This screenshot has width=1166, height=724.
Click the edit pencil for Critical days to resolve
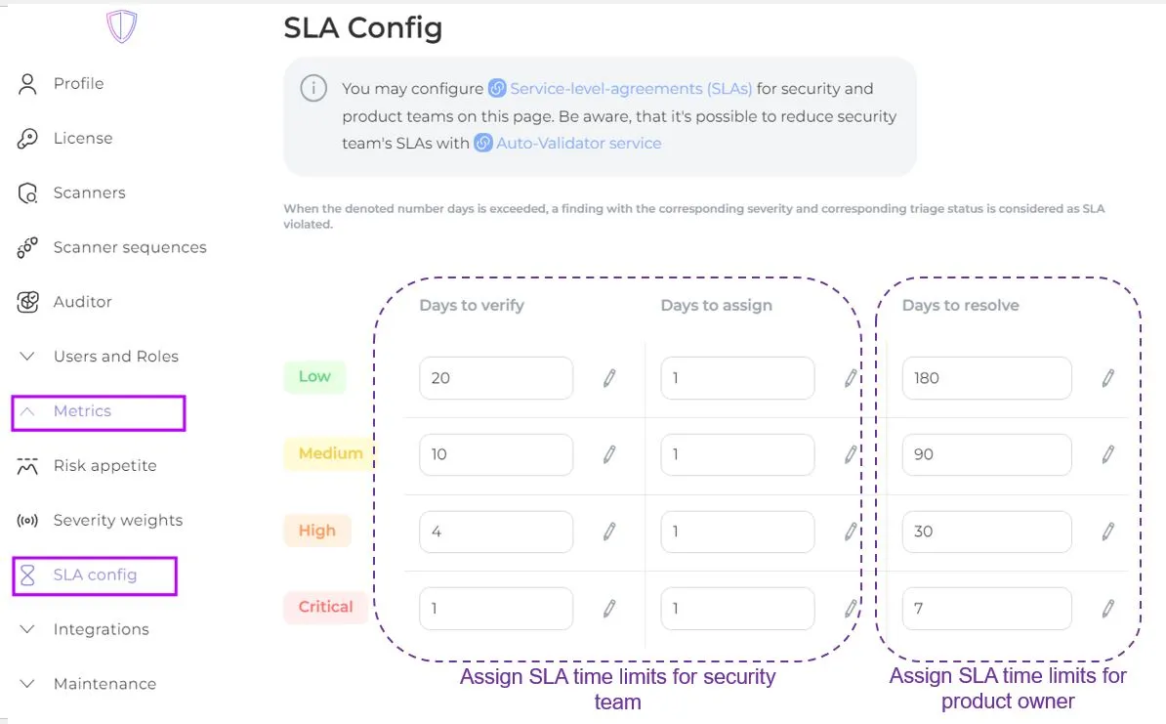coord(1107,609)
